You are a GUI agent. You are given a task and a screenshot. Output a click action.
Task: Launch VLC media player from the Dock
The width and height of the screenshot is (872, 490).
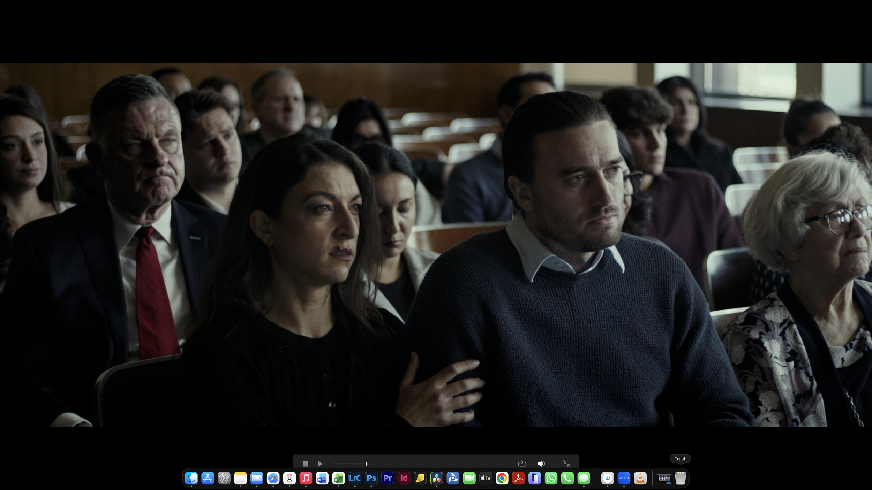[640, 478]
